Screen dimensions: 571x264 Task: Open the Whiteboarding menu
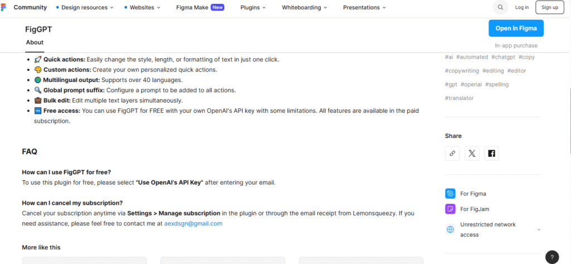tap(304, 7)
